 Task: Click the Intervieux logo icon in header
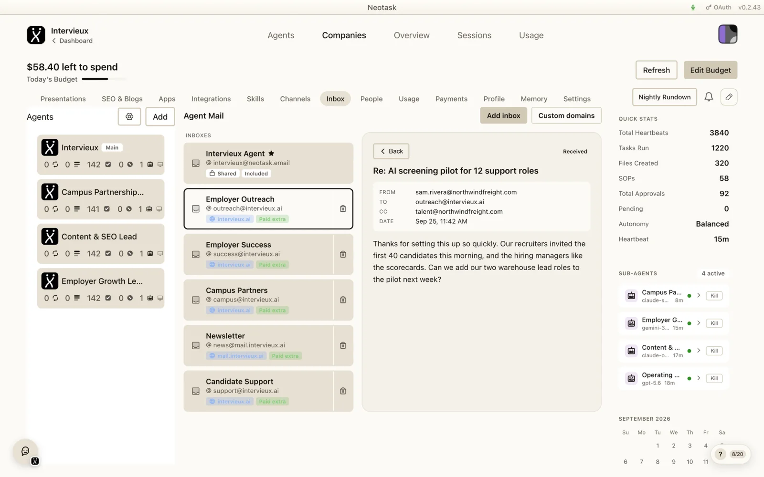(x=36, y=35)
